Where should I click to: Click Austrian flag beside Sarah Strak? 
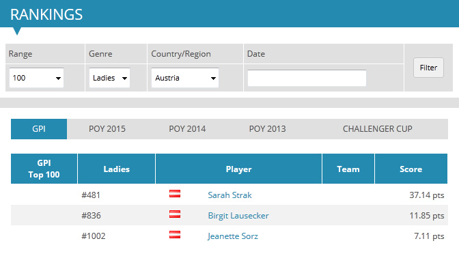[175, 194]
